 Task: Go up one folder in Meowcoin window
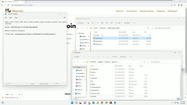[83, 62]
